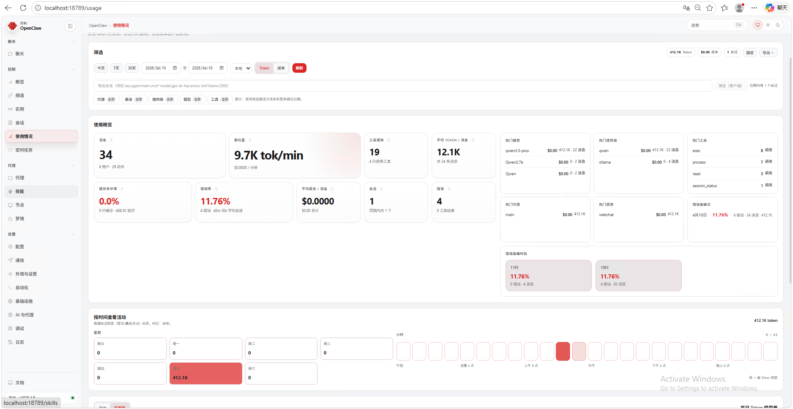The image size is (793, 409).
Task: Collapse the sidebar with the panel icon
Action: tap(70, 26)
